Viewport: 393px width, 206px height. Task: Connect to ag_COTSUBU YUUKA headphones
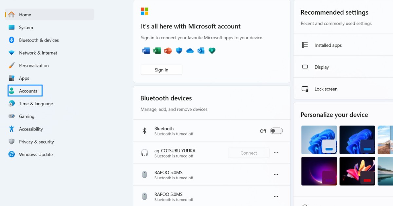tap(249, 153)
